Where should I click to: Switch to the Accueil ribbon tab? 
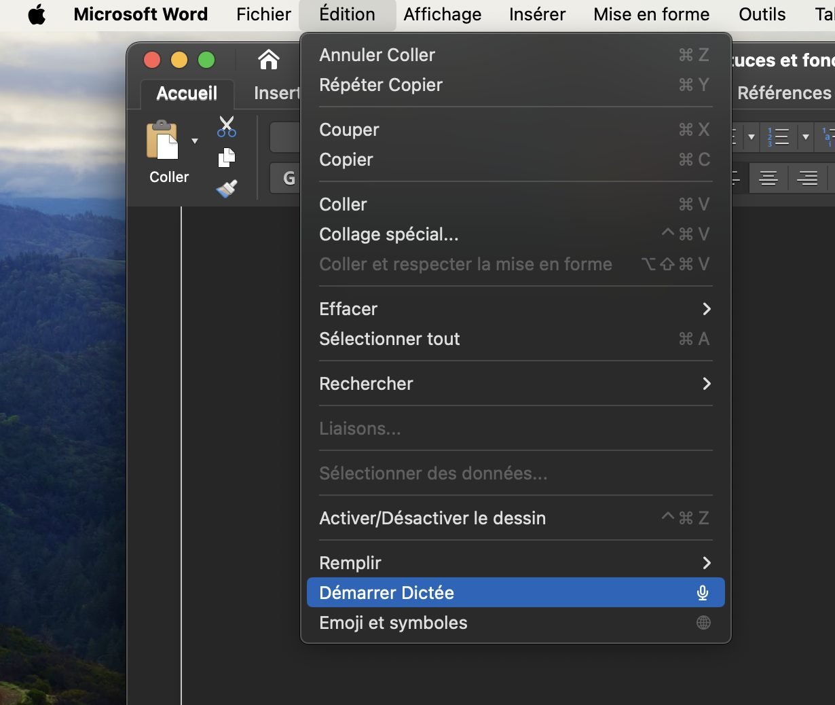point(187,93)
